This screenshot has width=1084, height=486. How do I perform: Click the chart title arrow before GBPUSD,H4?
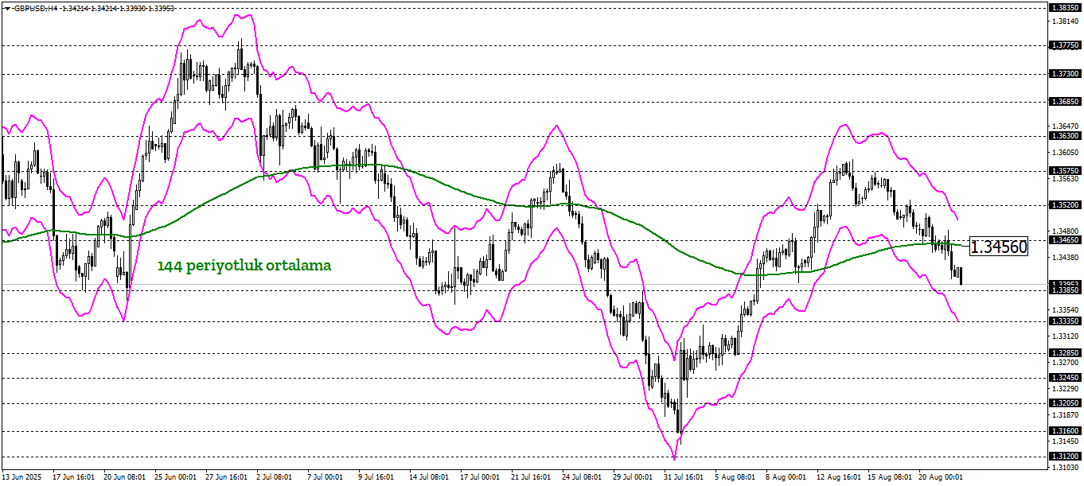(7, 8)
